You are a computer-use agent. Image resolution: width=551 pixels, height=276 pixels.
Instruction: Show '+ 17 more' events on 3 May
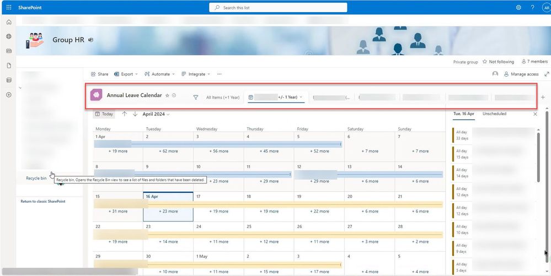pyautogui.click(x=319, y=272)
